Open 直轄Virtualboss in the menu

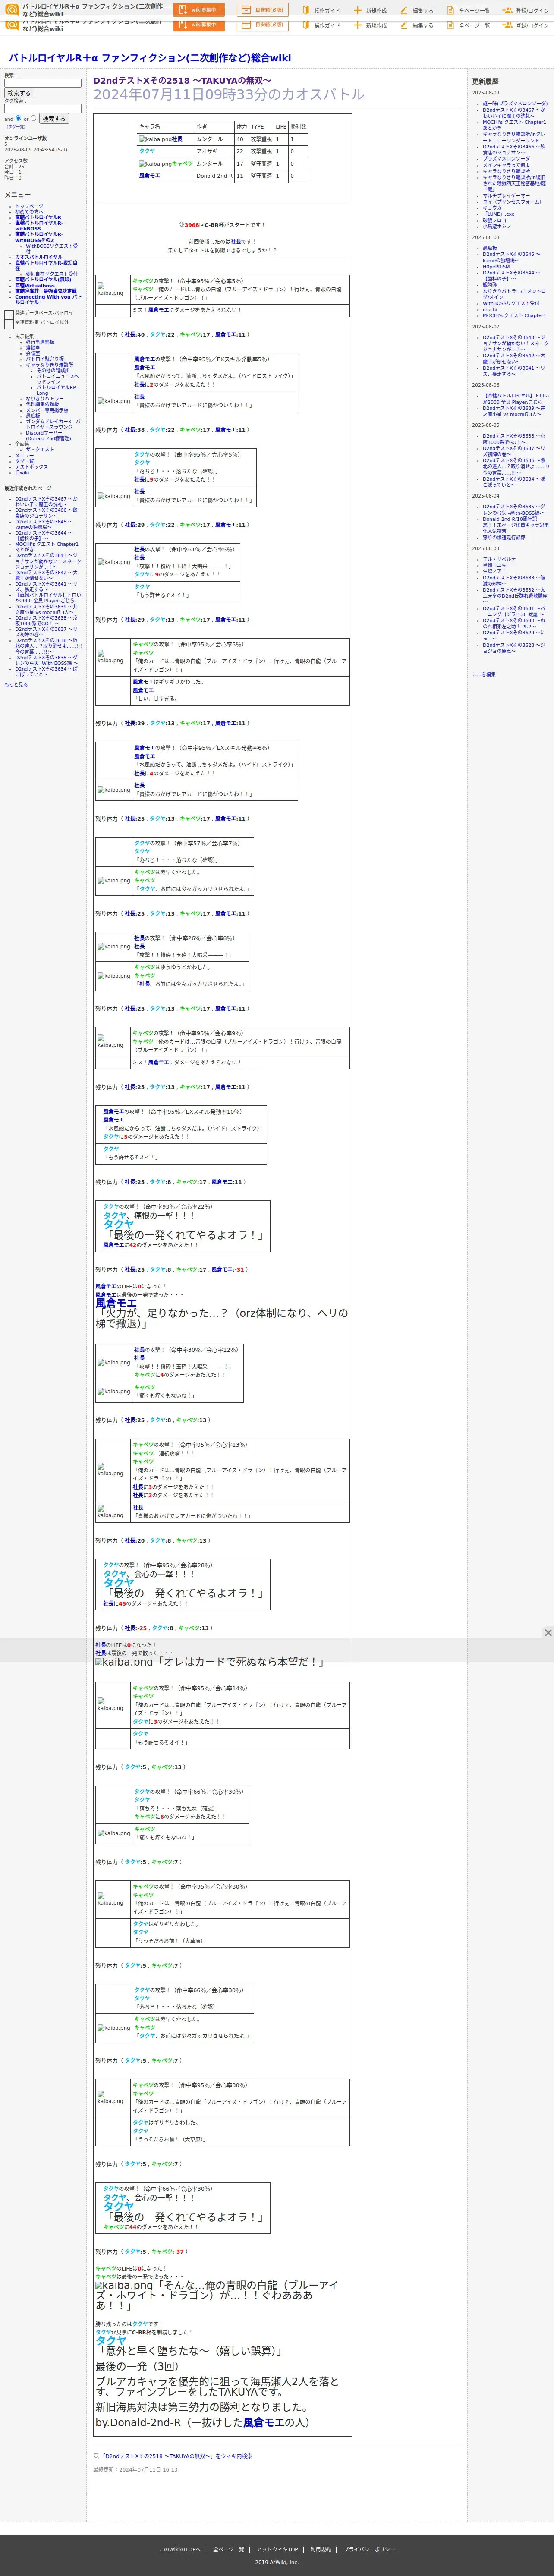35,285
